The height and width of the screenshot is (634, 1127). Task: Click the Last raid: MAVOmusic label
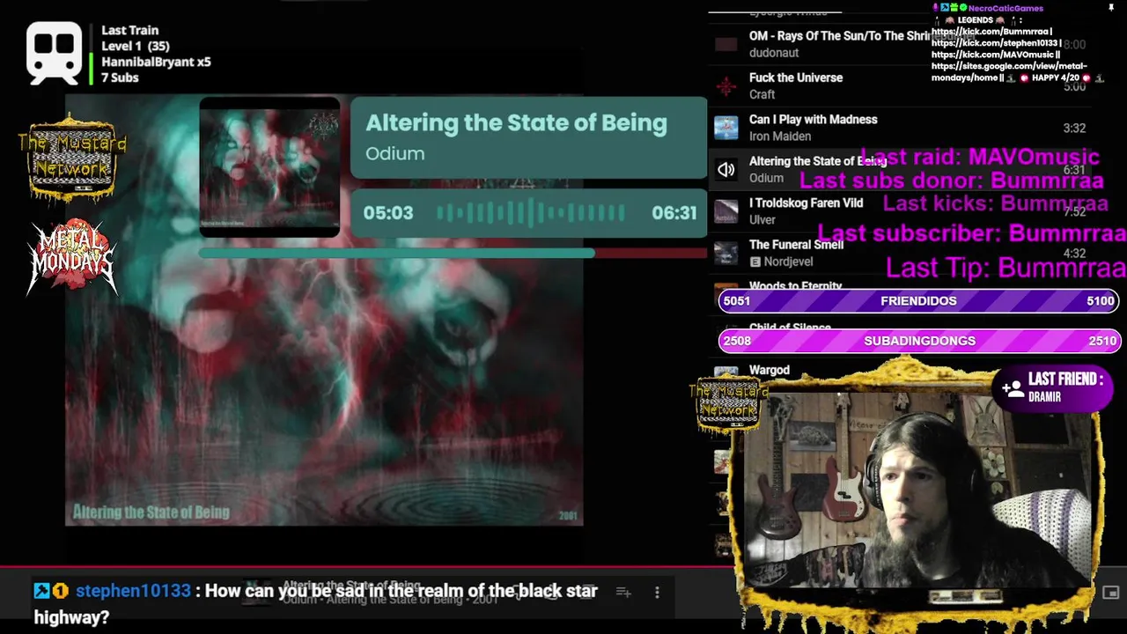tap(979, 157)
